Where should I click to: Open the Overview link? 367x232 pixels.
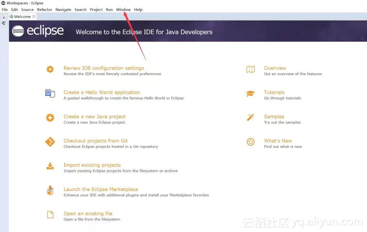[275, 68]
